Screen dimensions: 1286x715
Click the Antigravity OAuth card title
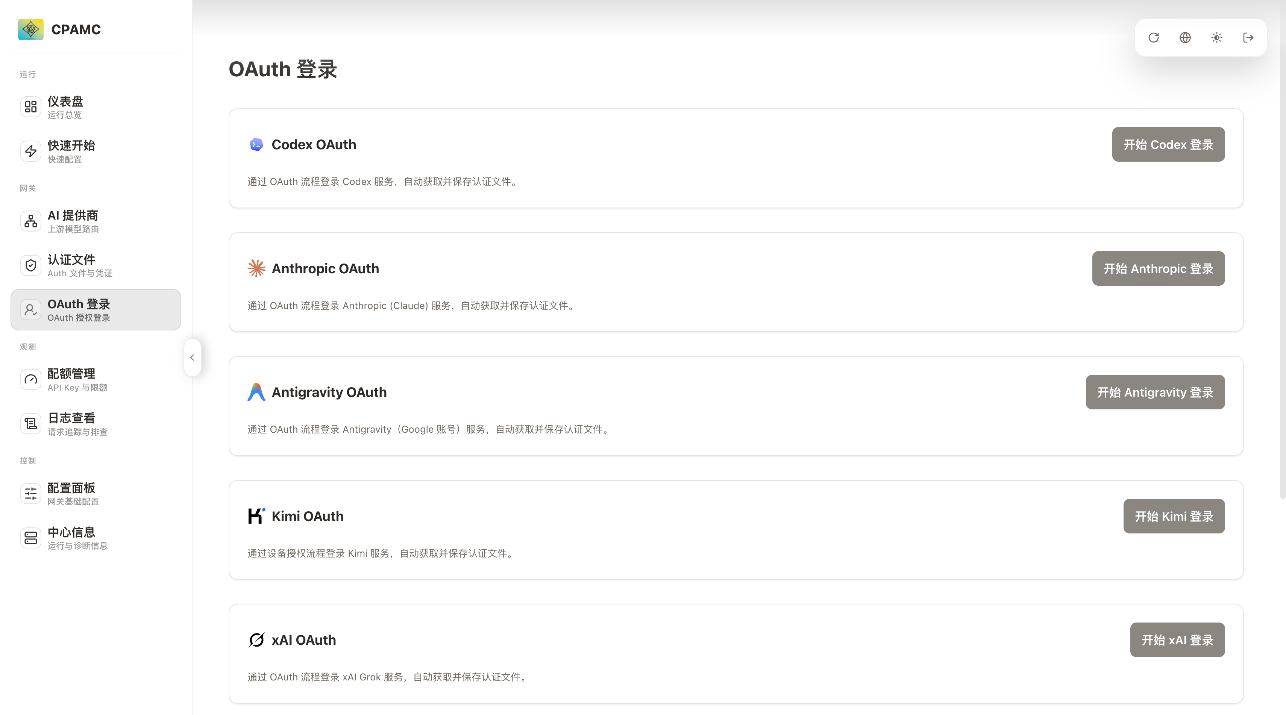(329, 392)
